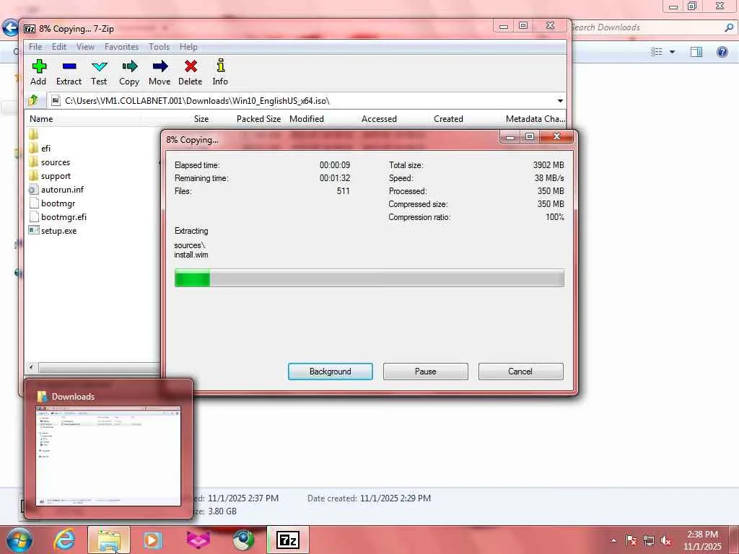Click the horizontal scrollbar left arrow
The width and height of the screenshot is (739, 554).
tap(31, 367)
